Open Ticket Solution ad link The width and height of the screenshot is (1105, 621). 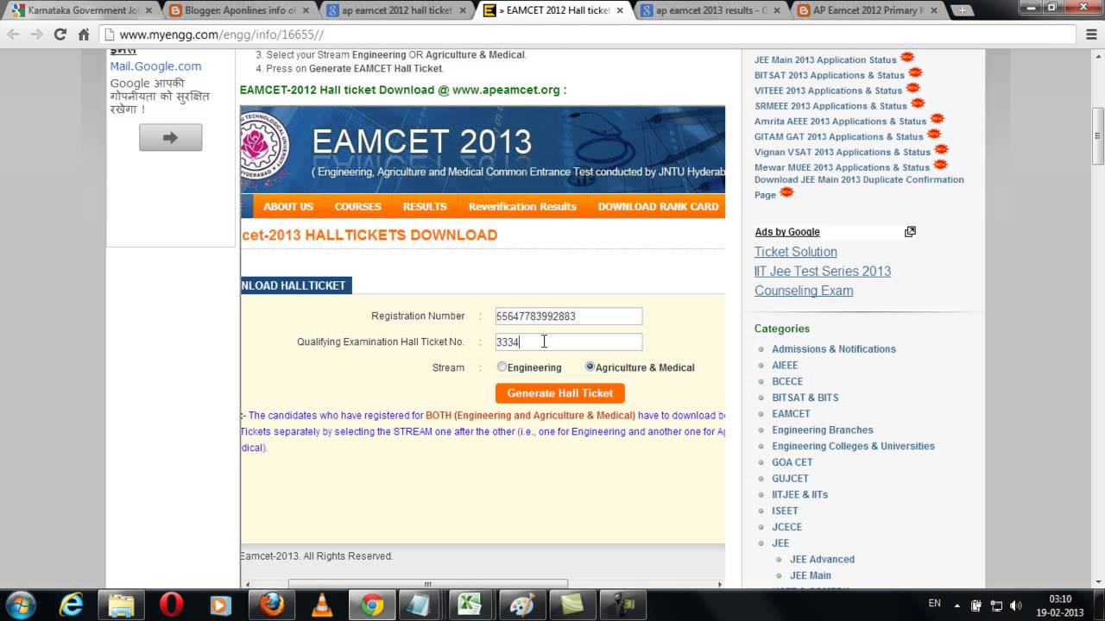(x=796, y=252)
